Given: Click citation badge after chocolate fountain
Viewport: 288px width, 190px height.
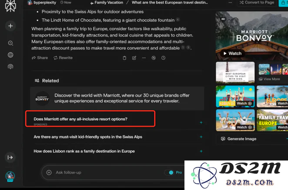Looking at the screenshot, I should point(177,20).
